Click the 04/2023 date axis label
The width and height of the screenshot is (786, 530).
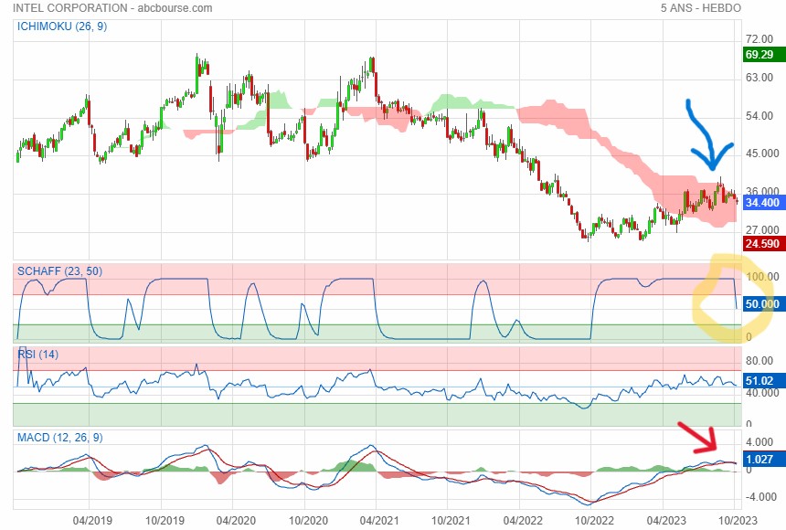tap(666, 520)
